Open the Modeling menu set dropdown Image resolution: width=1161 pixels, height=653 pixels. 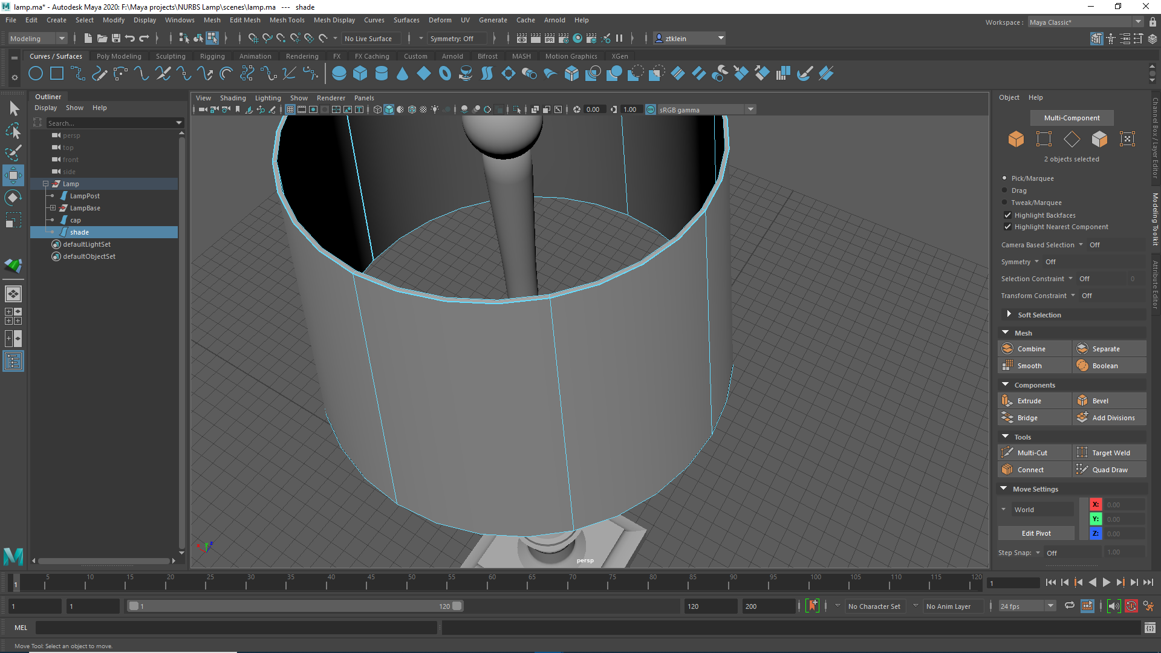coord(37,39)
